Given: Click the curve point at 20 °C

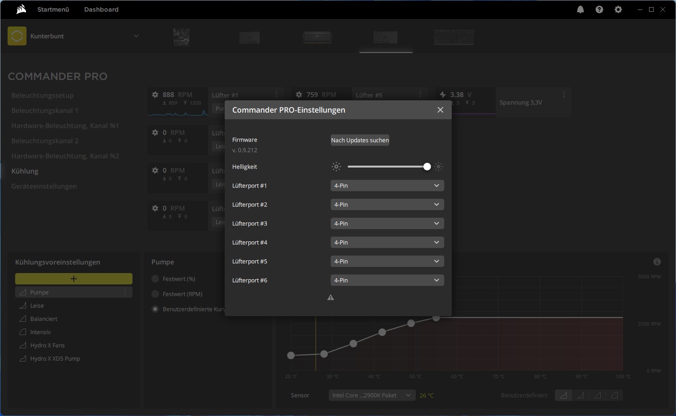Looking at the screenshot, I should [x=291, y=355].
